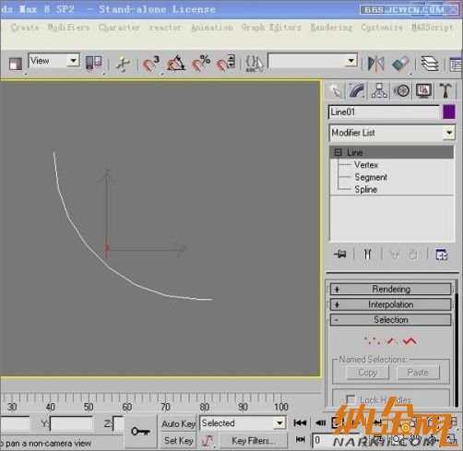Viewport: 463px width, 451px height.
Task: Click the Mirror tool icon
Action: 375,64
